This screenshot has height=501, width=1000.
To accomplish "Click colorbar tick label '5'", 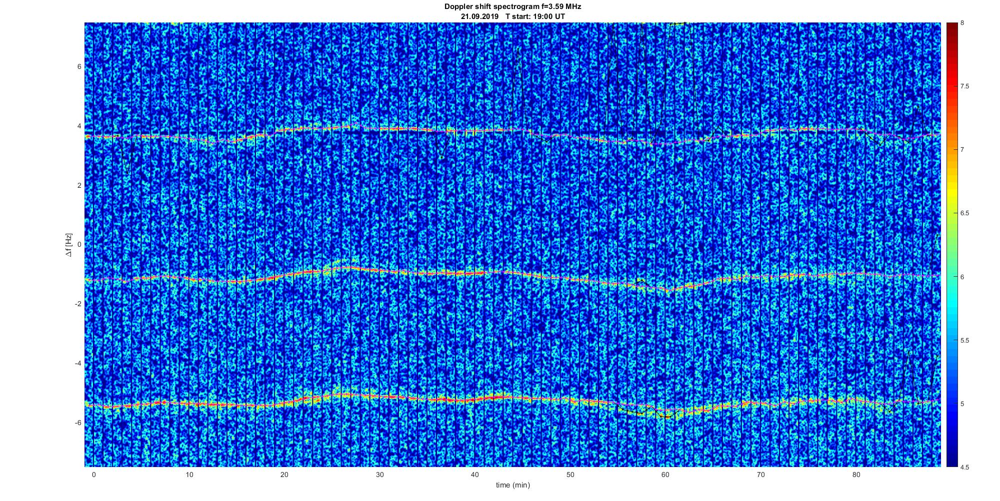I will pos(962,404).
